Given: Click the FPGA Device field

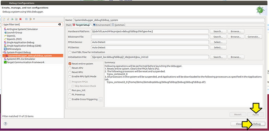Looking at the screenshot, I should click(150, 42).
